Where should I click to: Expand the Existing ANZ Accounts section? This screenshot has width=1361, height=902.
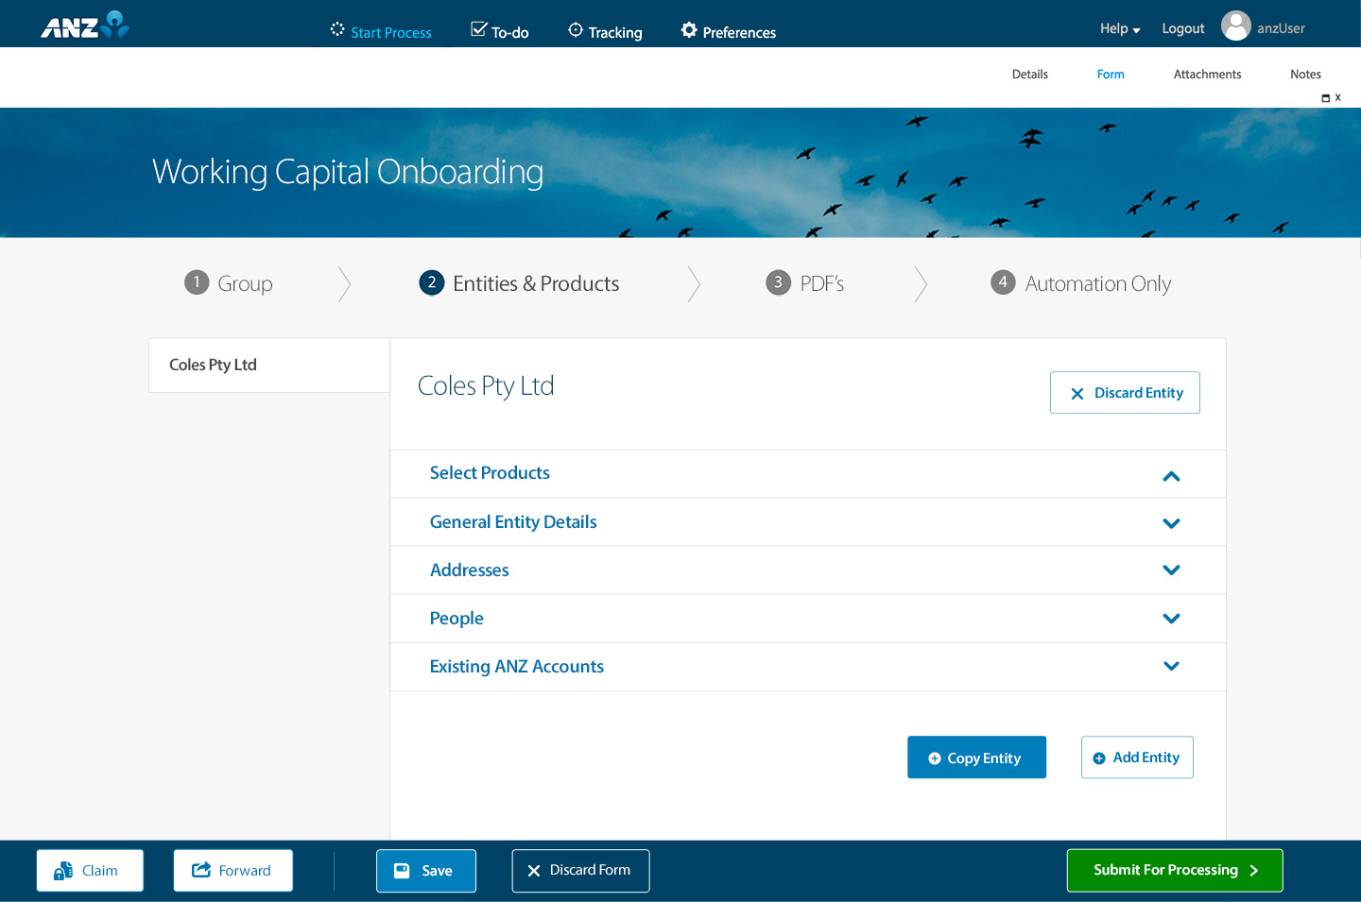1171,666
